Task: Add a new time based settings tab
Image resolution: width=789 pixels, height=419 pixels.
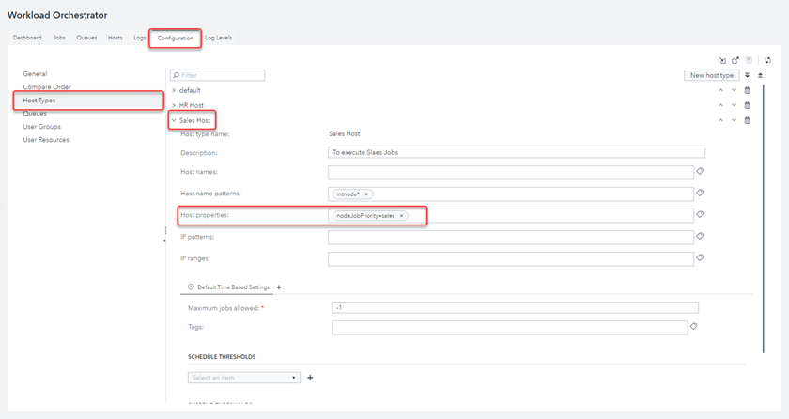Action: click(x=279, y=287)
